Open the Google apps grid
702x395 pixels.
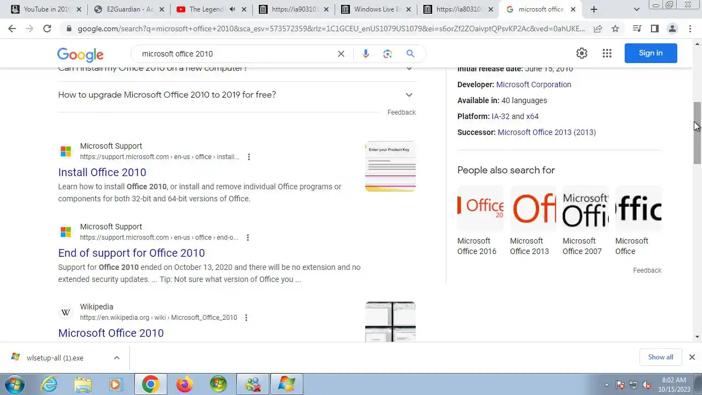pyautogui.click(x=607, y=53)
